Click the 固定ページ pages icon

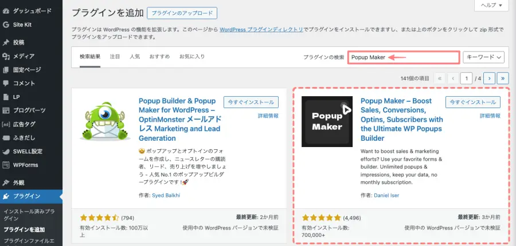[6, 70]
